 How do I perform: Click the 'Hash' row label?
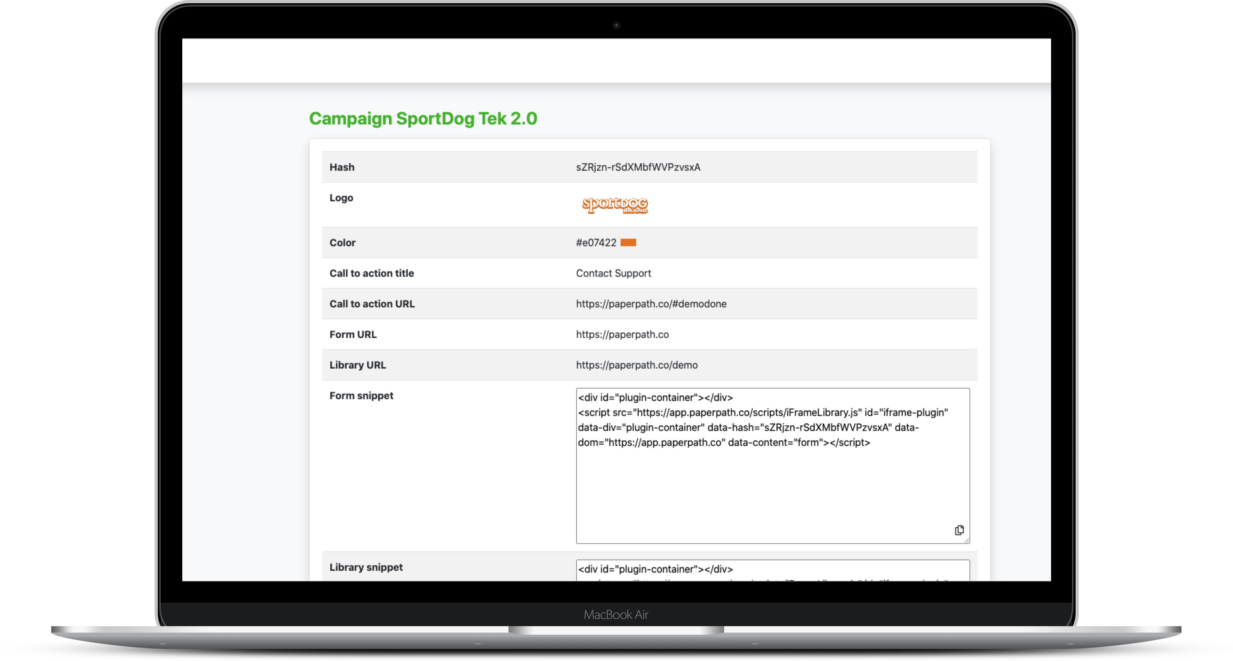point(342,167)
